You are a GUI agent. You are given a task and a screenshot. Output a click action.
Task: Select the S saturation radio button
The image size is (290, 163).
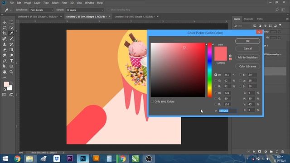(x=216, y=81)
